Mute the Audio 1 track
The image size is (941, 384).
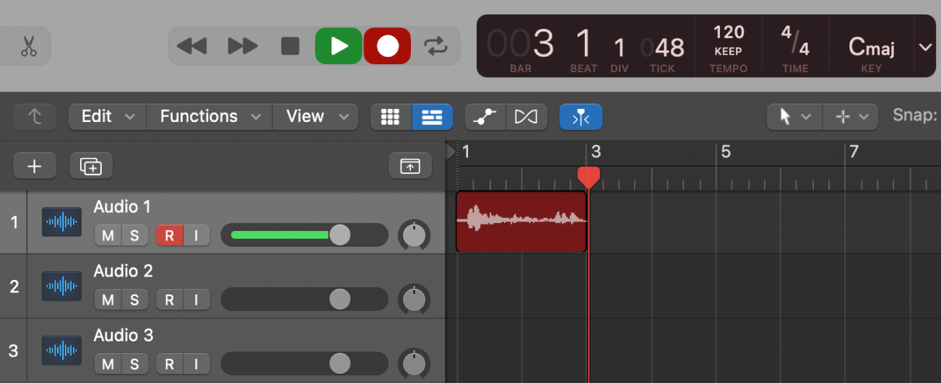[108, 235]
